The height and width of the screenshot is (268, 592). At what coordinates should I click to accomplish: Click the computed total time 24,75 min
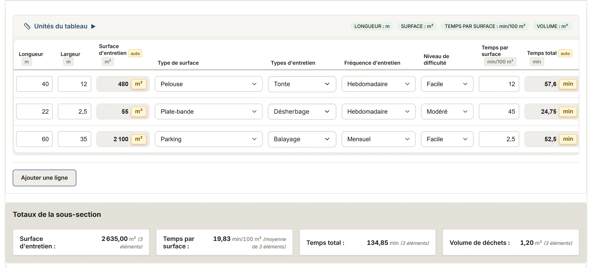(552, 112)
